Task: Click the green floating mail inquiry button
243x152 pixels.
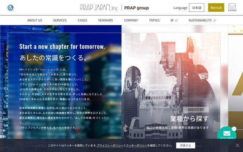Action: tap(227, 134)
